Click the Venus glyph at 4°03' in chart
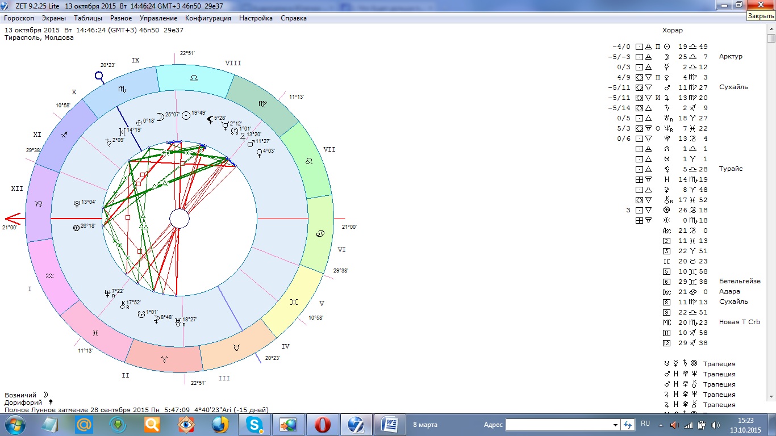 tap(259, 152)
